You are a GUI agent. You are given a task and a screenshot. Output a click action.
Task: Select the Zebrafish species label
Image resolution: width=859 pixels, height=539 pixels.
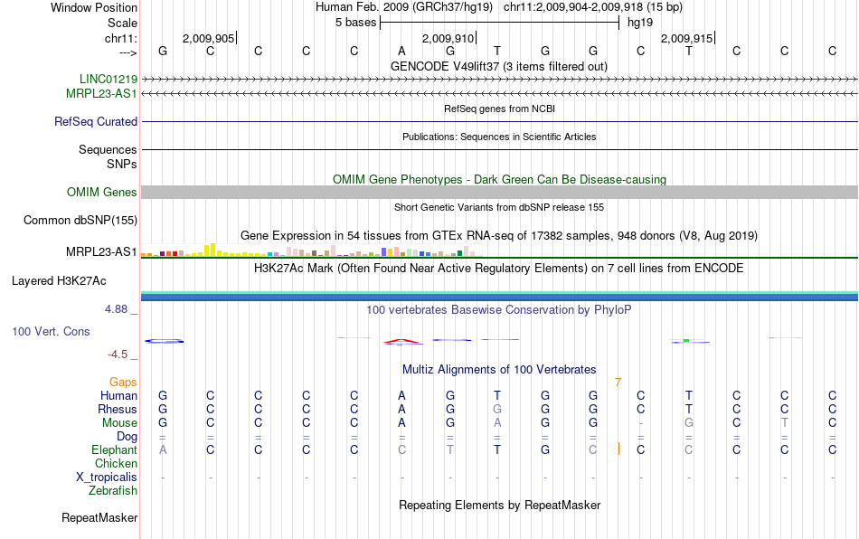click(113, 491)
